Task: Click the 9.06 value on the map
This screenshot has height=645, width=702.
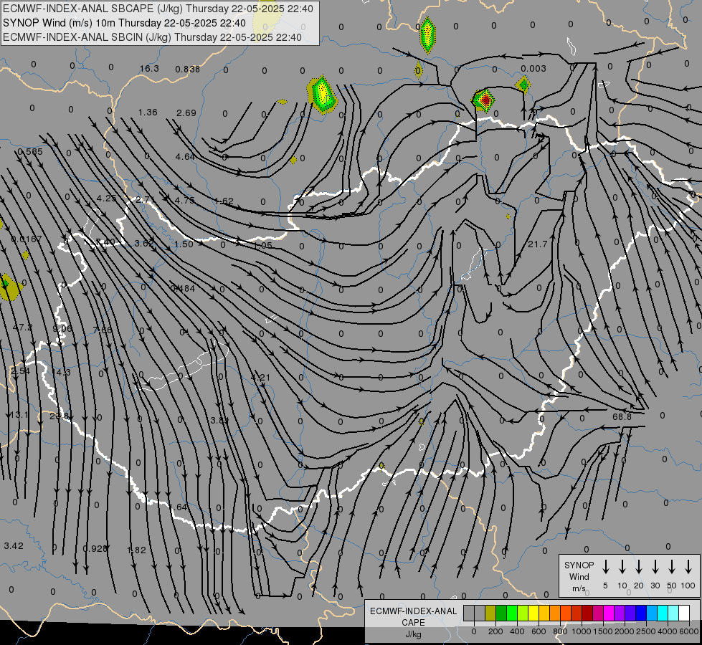Action: 62,329
